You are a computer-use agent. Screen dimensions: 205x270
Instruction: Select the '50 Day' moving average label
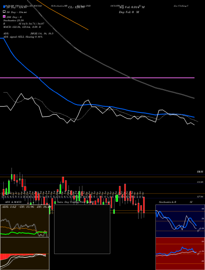(16, 12)
